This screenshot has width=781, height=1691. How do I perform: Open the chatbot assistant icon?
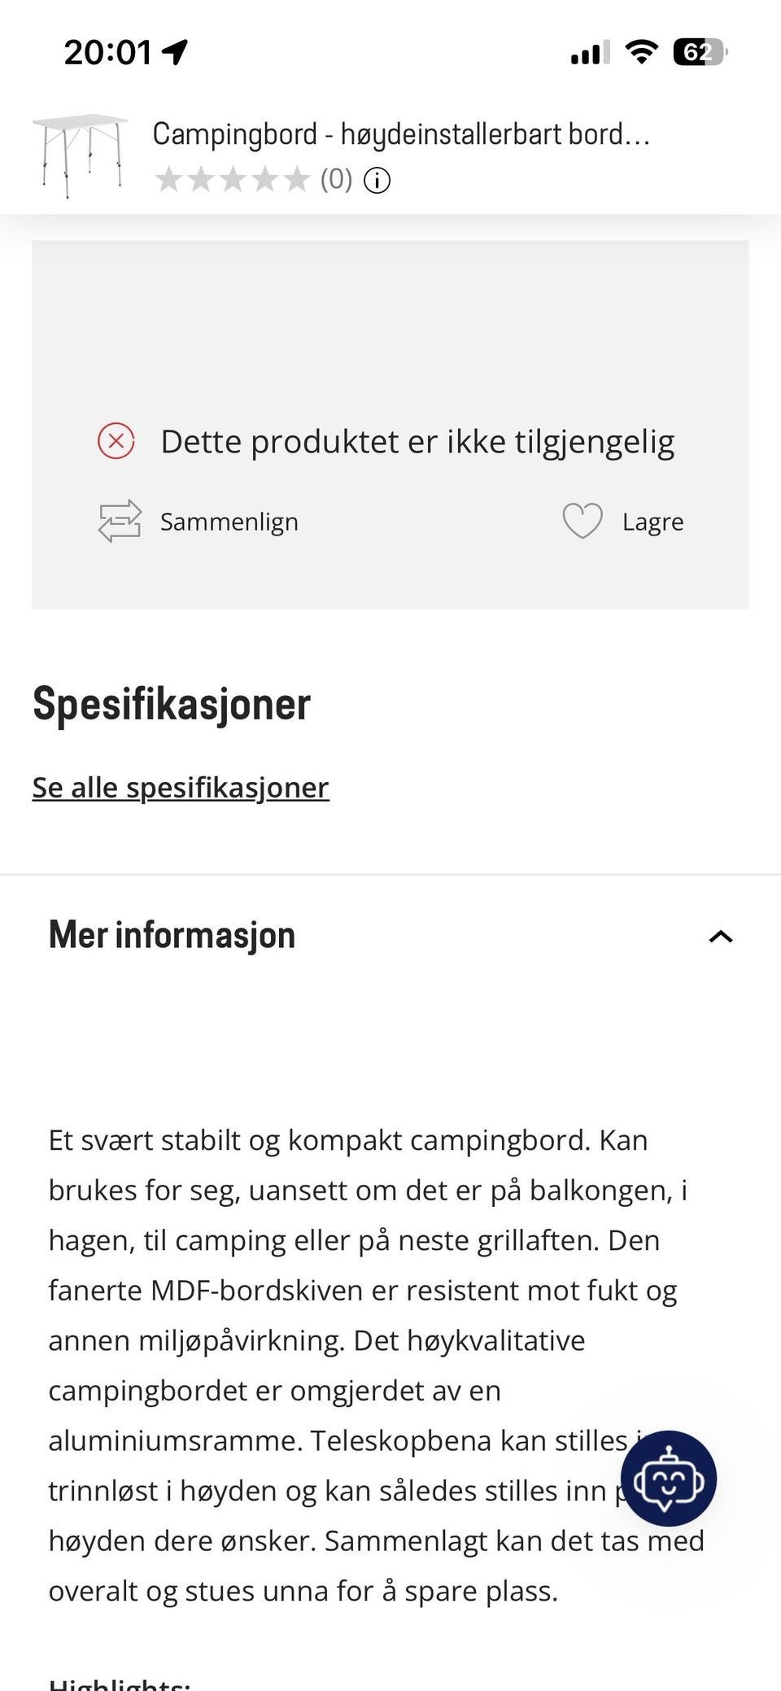tap(668, 1478)
